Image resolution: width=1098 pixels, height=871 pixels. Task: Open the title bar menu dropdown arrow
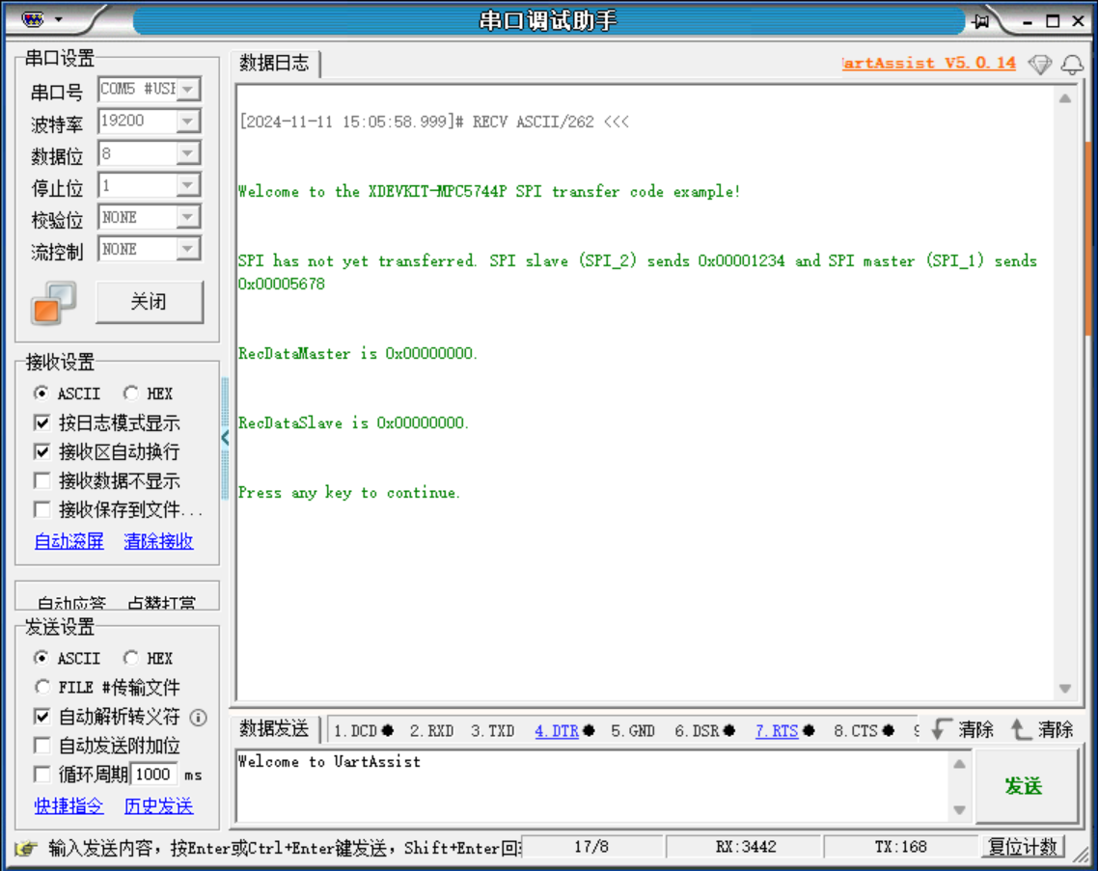click(x=59, y=19)
